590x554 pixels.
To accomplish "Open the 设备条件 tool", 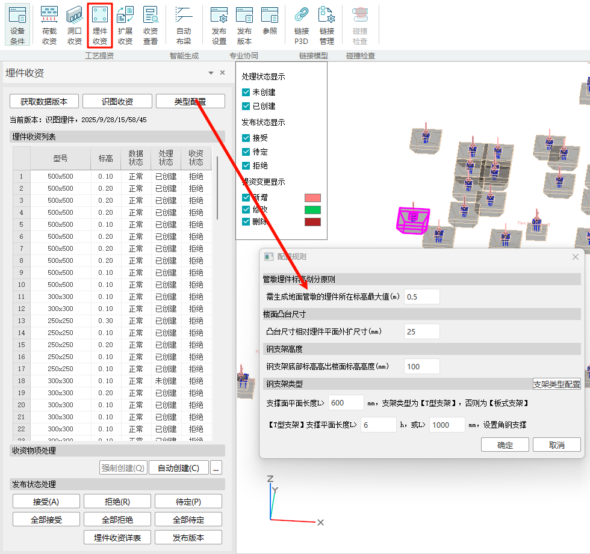I will (x=17, y=25).
